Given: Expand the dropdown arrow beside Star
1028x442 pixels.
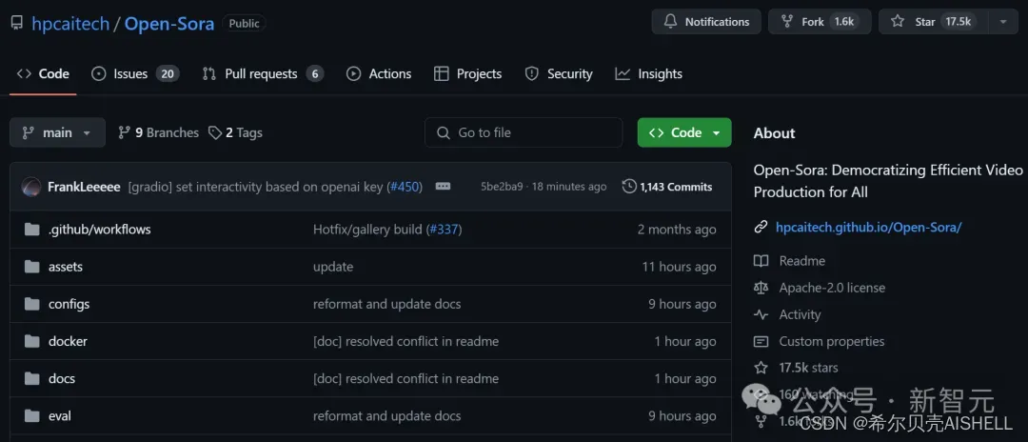Looking at the screenshot, I should (x=1003, y=22).
